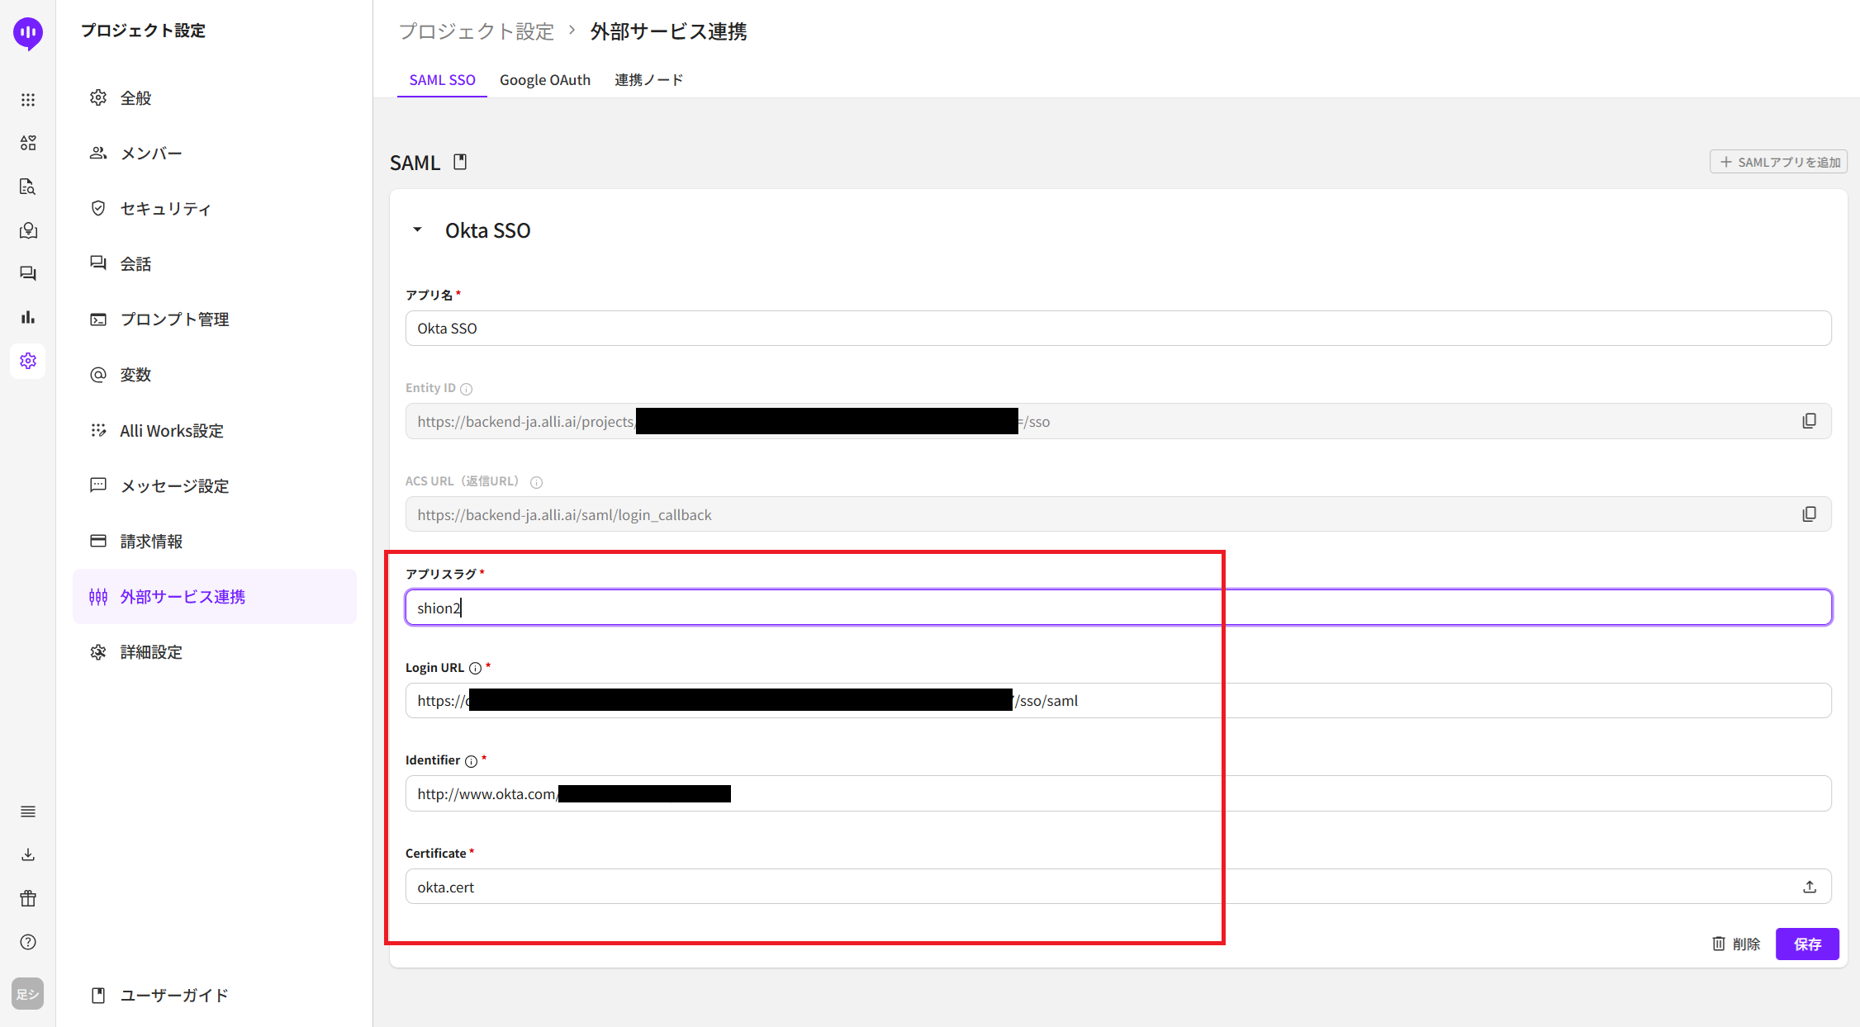Click the プロジェクト設定 breadcrumb link
This screenshot has width=1860, height=1027.
click(x=476, y=31)
